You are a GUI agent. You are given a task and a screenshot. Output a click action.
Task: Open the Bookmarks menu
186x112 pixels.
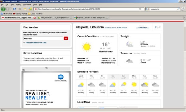pyautogui.click(x=27, y=5)
